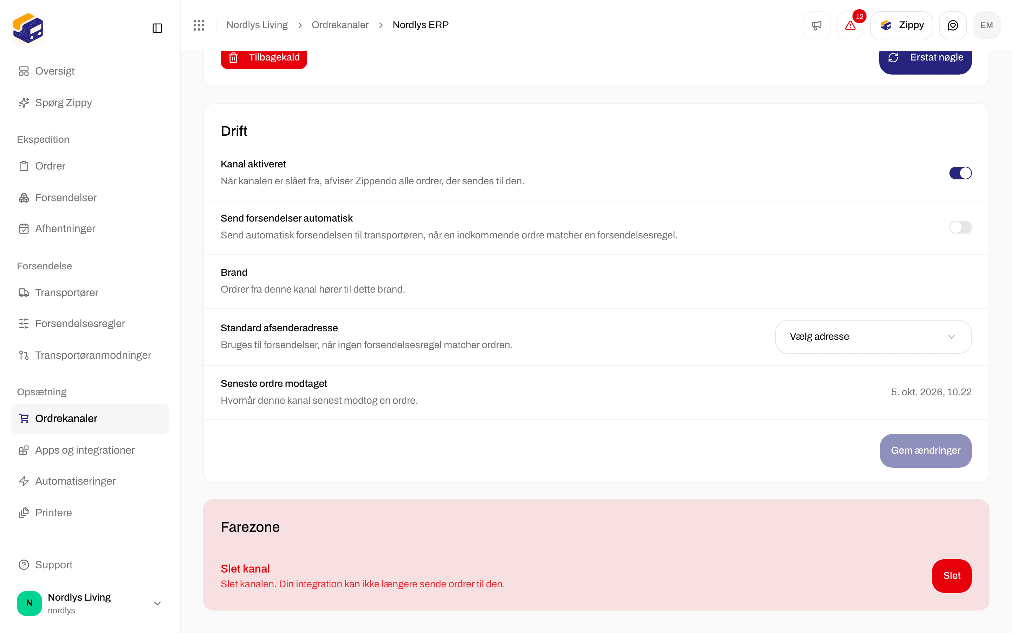Image resolution: width=1012 pixels, height=633 pixels.
Task: Click the Automatiseringer lightning icon
Action: (x=24, y=481)
